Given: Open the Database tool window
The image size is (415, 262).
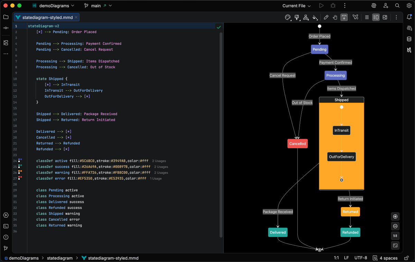Looking at the screenshot, I should click(409, 39).
